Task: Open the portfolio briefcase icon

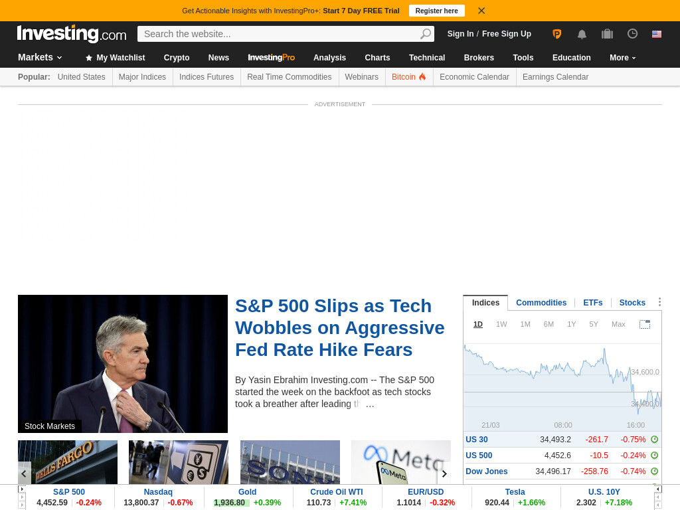Action: tap(607, 34)
